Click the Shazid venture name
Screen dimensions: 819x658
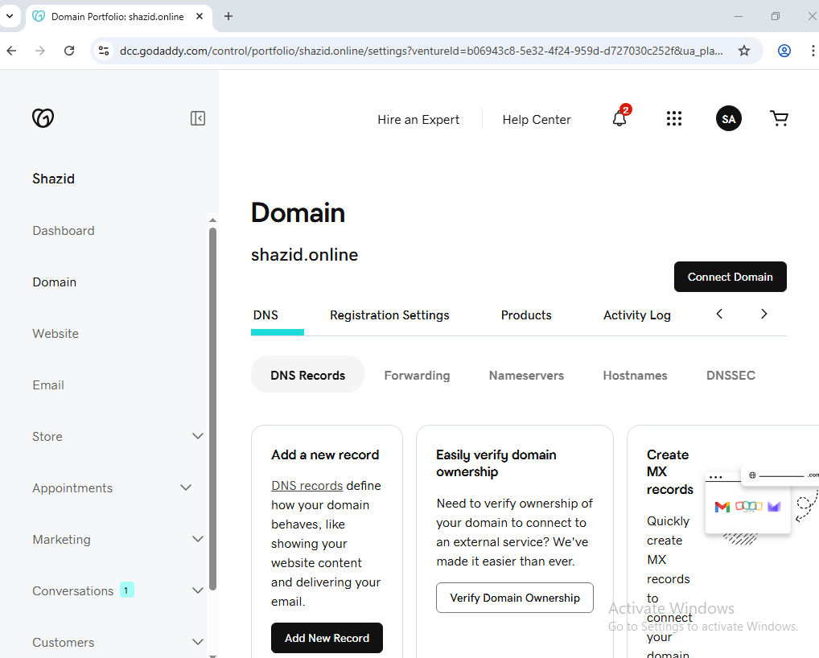tap(53, 179)
